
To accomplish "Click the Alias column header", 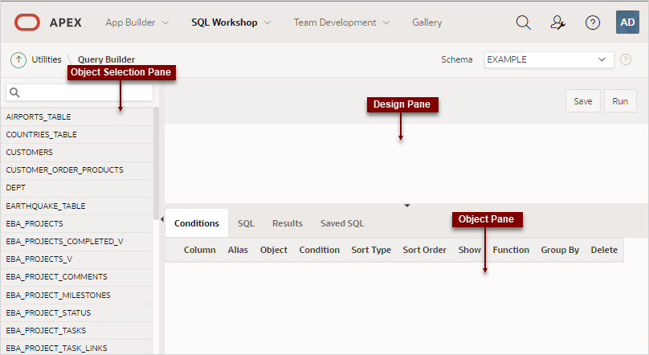I will pos(238,250).
